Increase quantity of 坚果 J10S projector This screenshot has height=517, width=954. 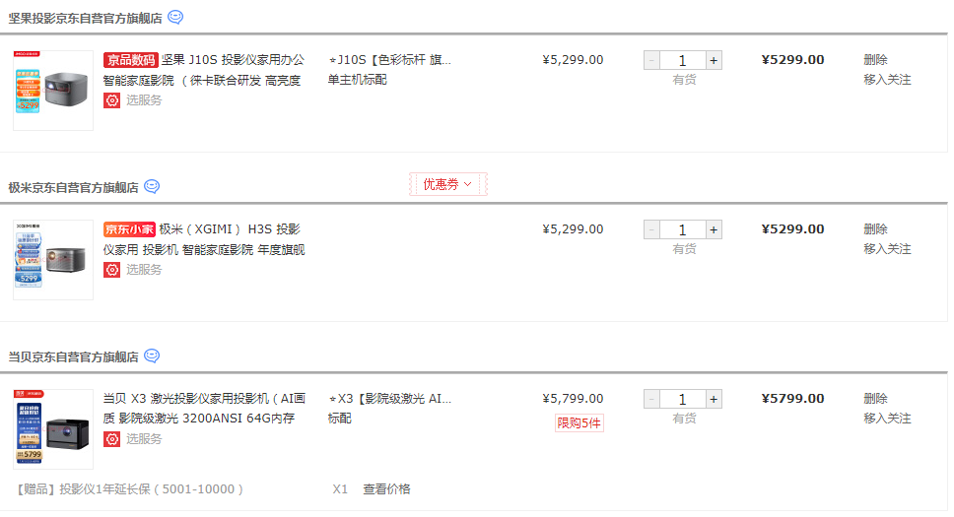(x=714, y=60)
